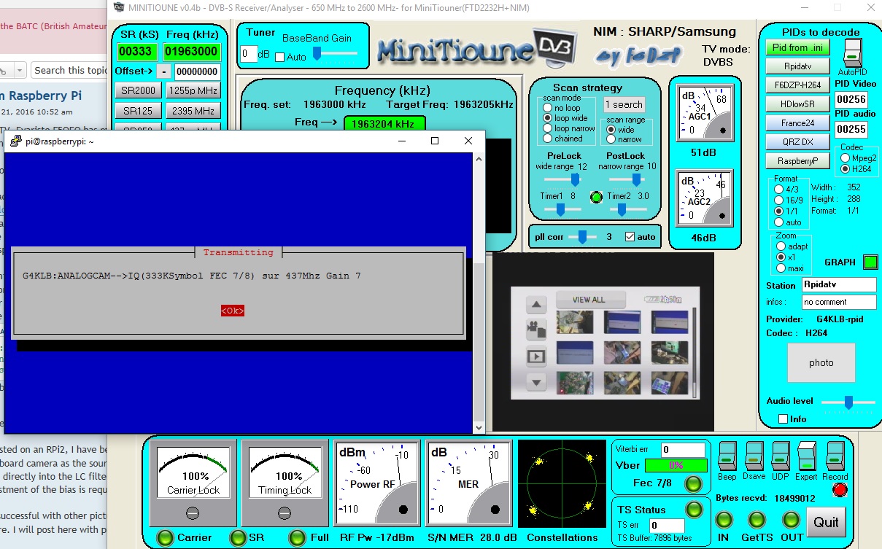Click the 1255p MHz frequency preset
This screenshot has width=882, height=549.
click(x=193, y=90)
